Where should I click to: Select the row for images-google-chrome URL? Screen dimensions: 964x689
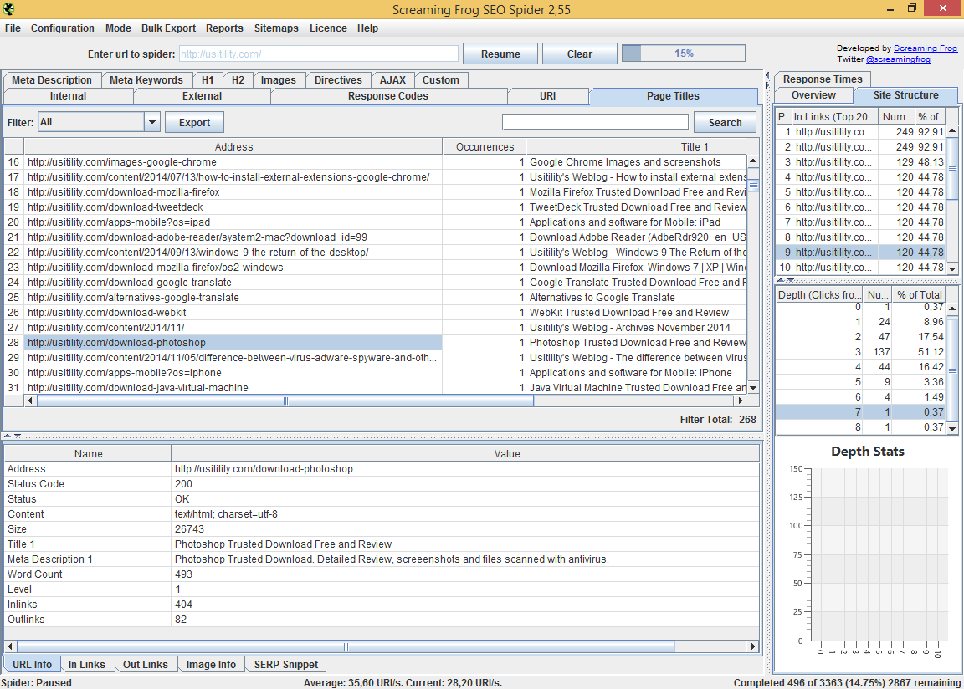click(375, 162)
